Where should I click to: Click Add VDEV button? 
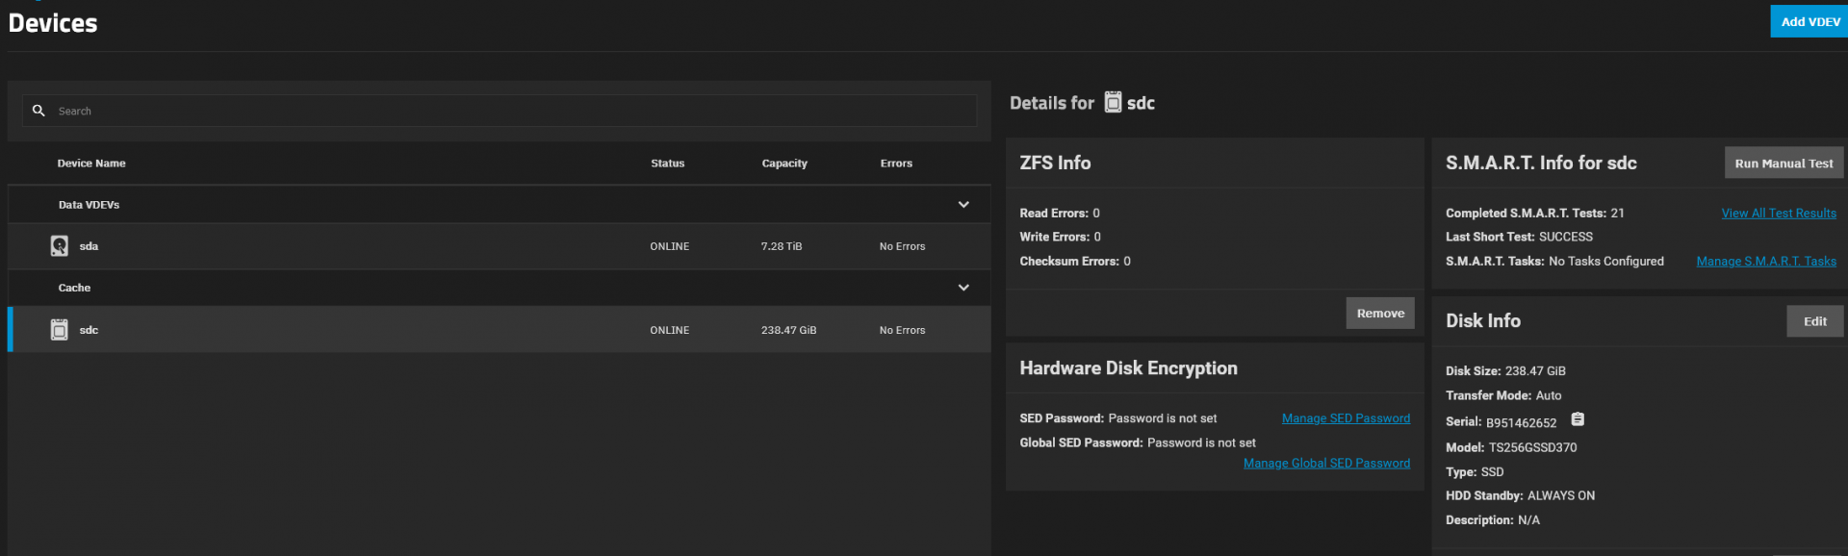point(1809,21)
